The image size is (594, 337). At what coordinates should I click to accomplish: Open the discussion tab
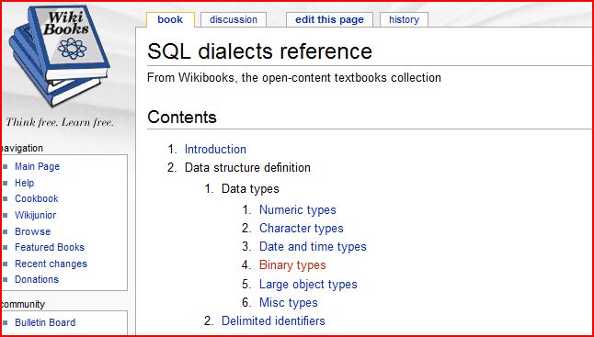[x=234, y=19]
